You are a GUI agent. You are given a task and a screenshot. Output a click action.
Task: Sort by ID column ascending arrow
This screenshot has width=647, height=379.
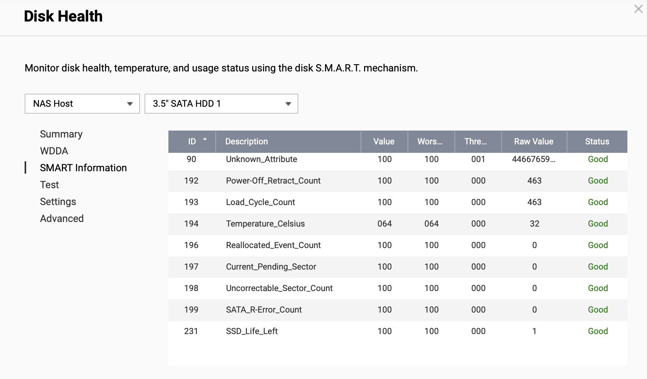[x=205, y=139]
